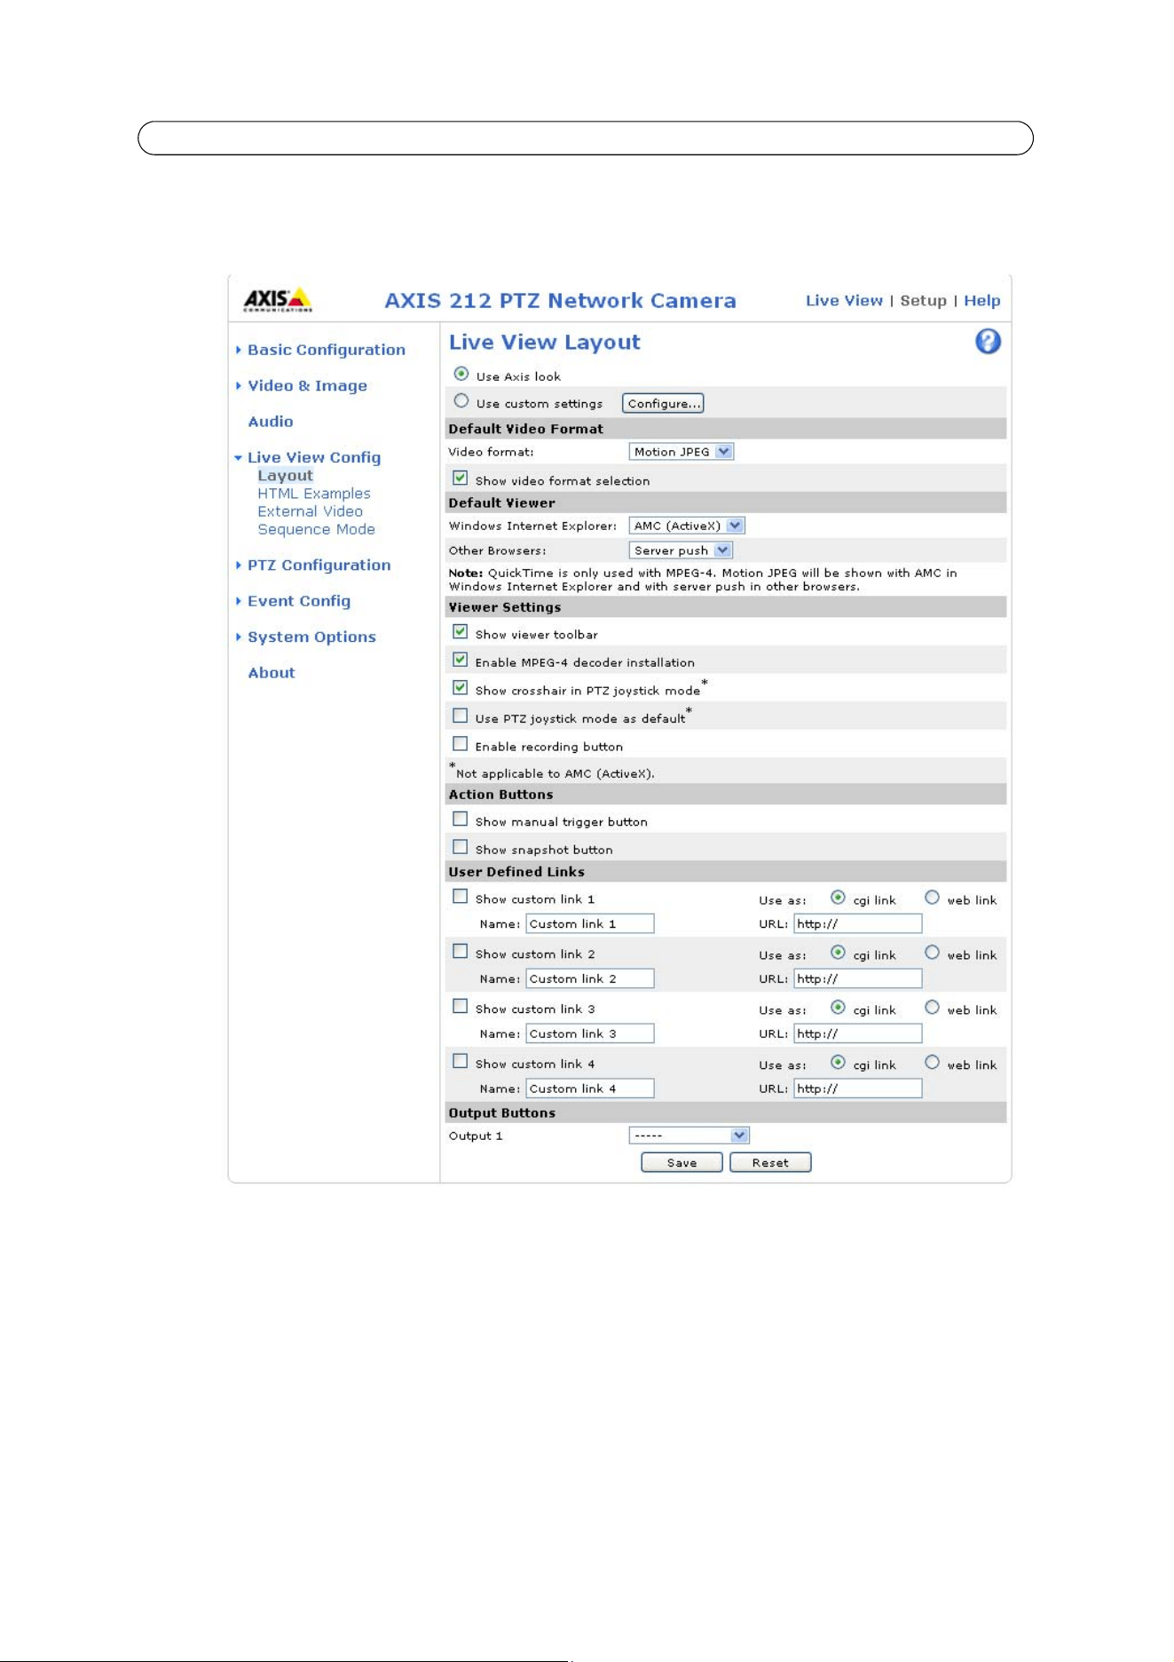Enable Show snapshot button checkbox

(460, 847)
